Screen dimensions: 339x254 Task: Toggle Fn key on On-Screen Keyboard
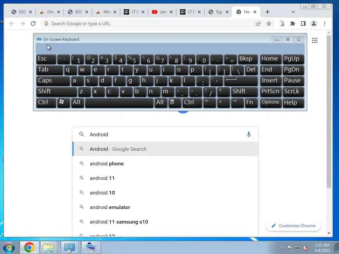(251, 103)
